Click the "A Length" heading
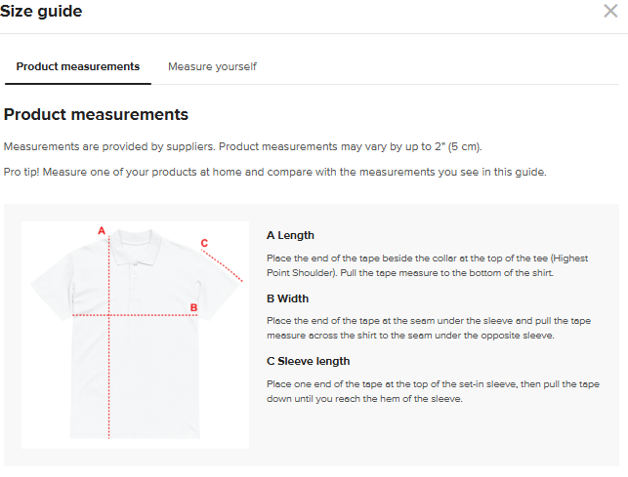 click(x=290, y=235)
